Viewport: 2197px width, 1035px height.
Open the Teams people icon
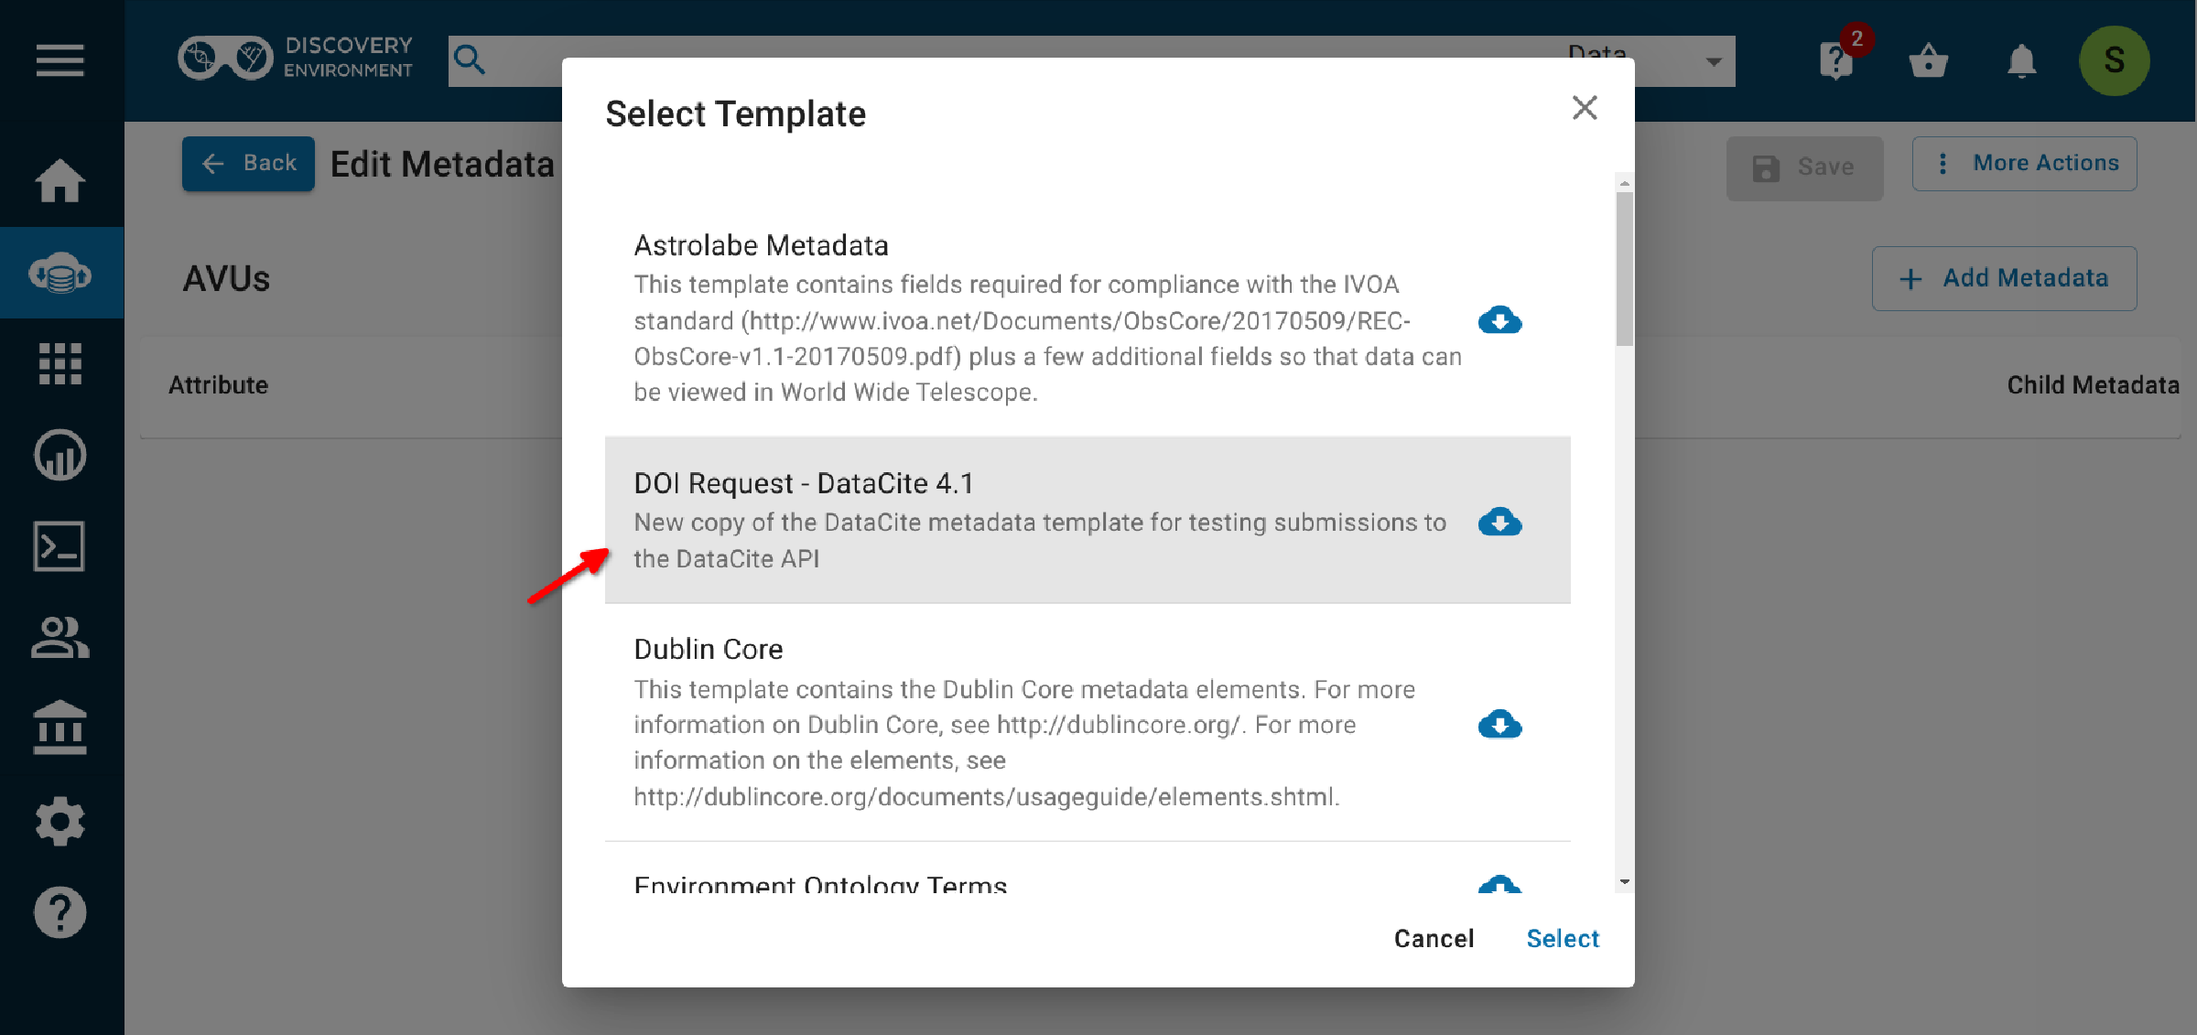[60, 638]
